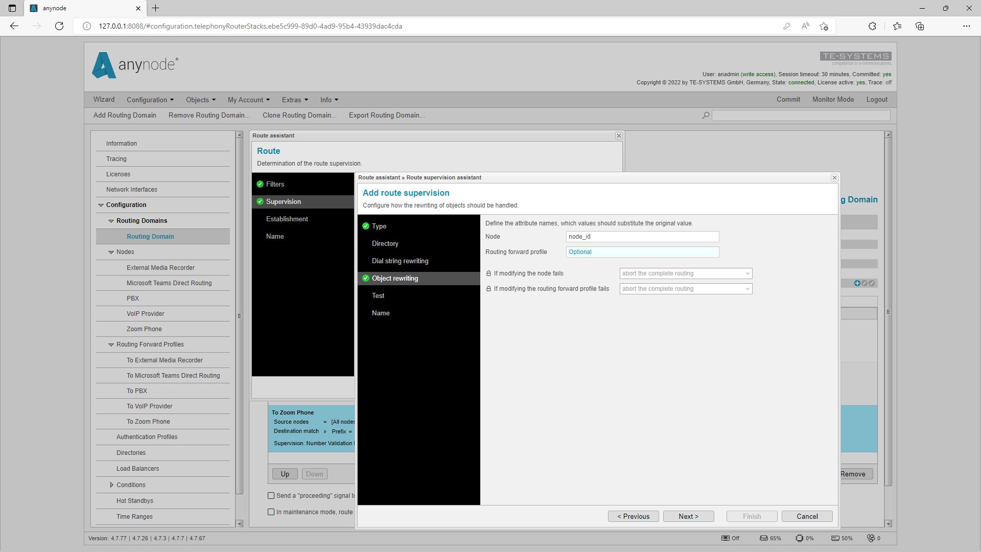This screenshot has height=552, width=981.
Task: Click the Cancel button
Action: point(807,517)
